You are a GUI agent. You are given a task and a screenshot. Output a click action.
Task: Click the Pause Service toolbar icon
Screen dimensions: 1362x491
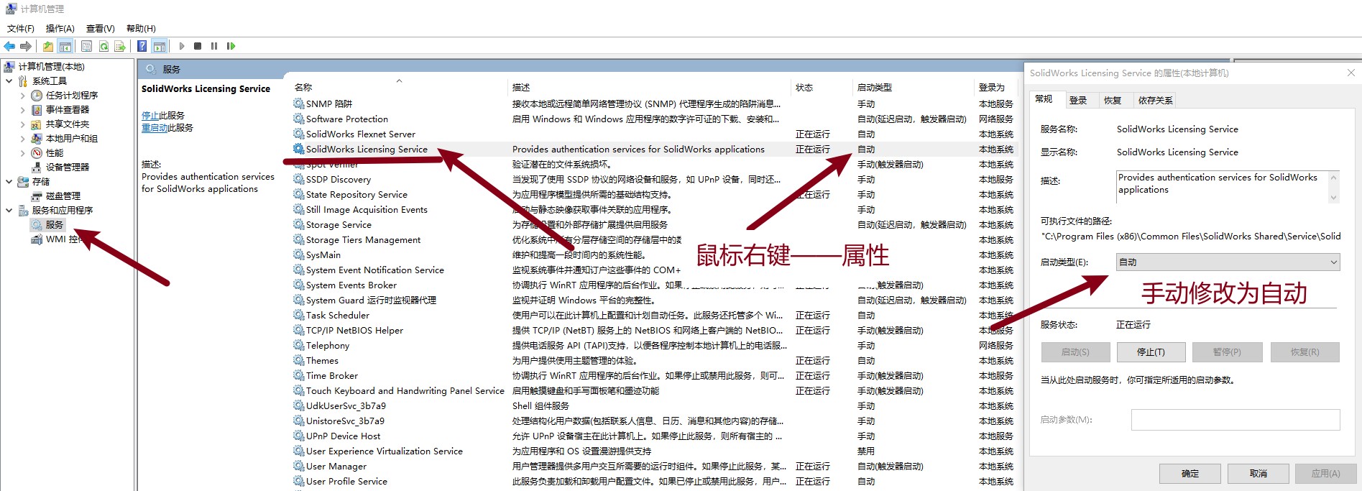coord(214,46)
